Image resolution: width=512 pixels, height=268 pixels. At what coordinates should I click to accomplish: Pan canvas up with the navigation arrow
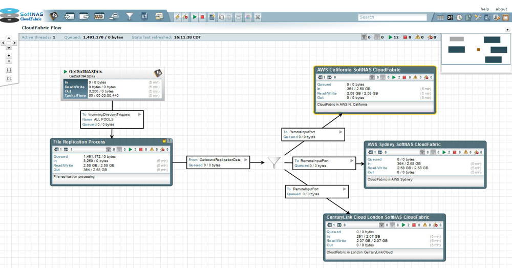9,38
